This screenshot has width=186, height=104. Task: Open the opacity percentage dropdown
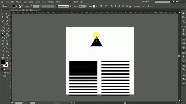pyautogui.click(x=87, y=6)
